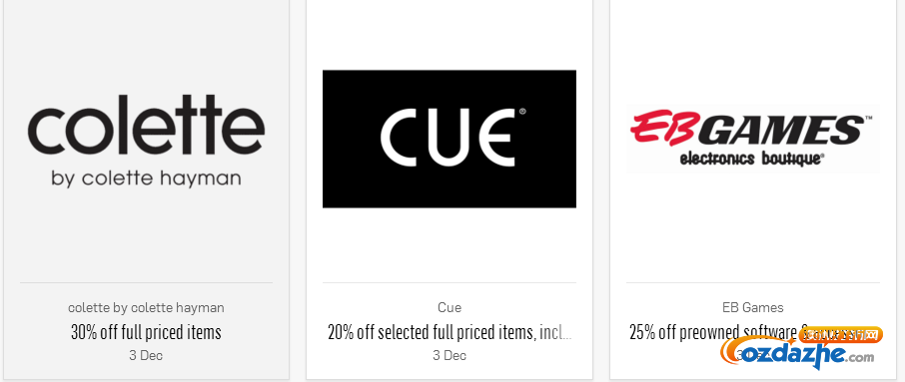The width and height of the screenshot is (905, 382).
Task: Open the '20% off selected full priced items' offer
Action: (450, 332)
